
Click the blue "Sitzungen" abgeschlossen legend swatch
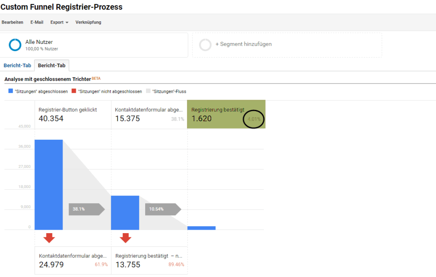coord(11,91)
